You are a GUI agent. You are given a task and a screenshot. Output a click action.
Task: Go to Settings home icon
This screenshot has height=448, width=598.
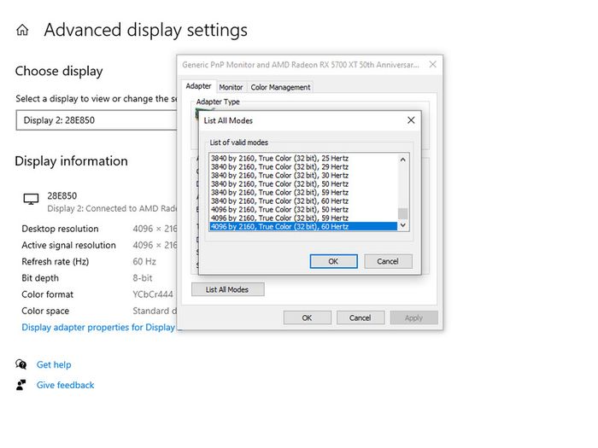point(22,30)
